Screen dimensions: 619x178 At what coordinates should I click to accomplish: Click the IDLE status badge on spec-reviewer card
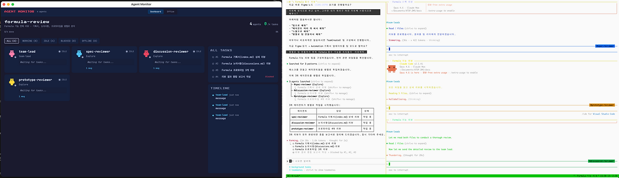click(x=130, y=51)
